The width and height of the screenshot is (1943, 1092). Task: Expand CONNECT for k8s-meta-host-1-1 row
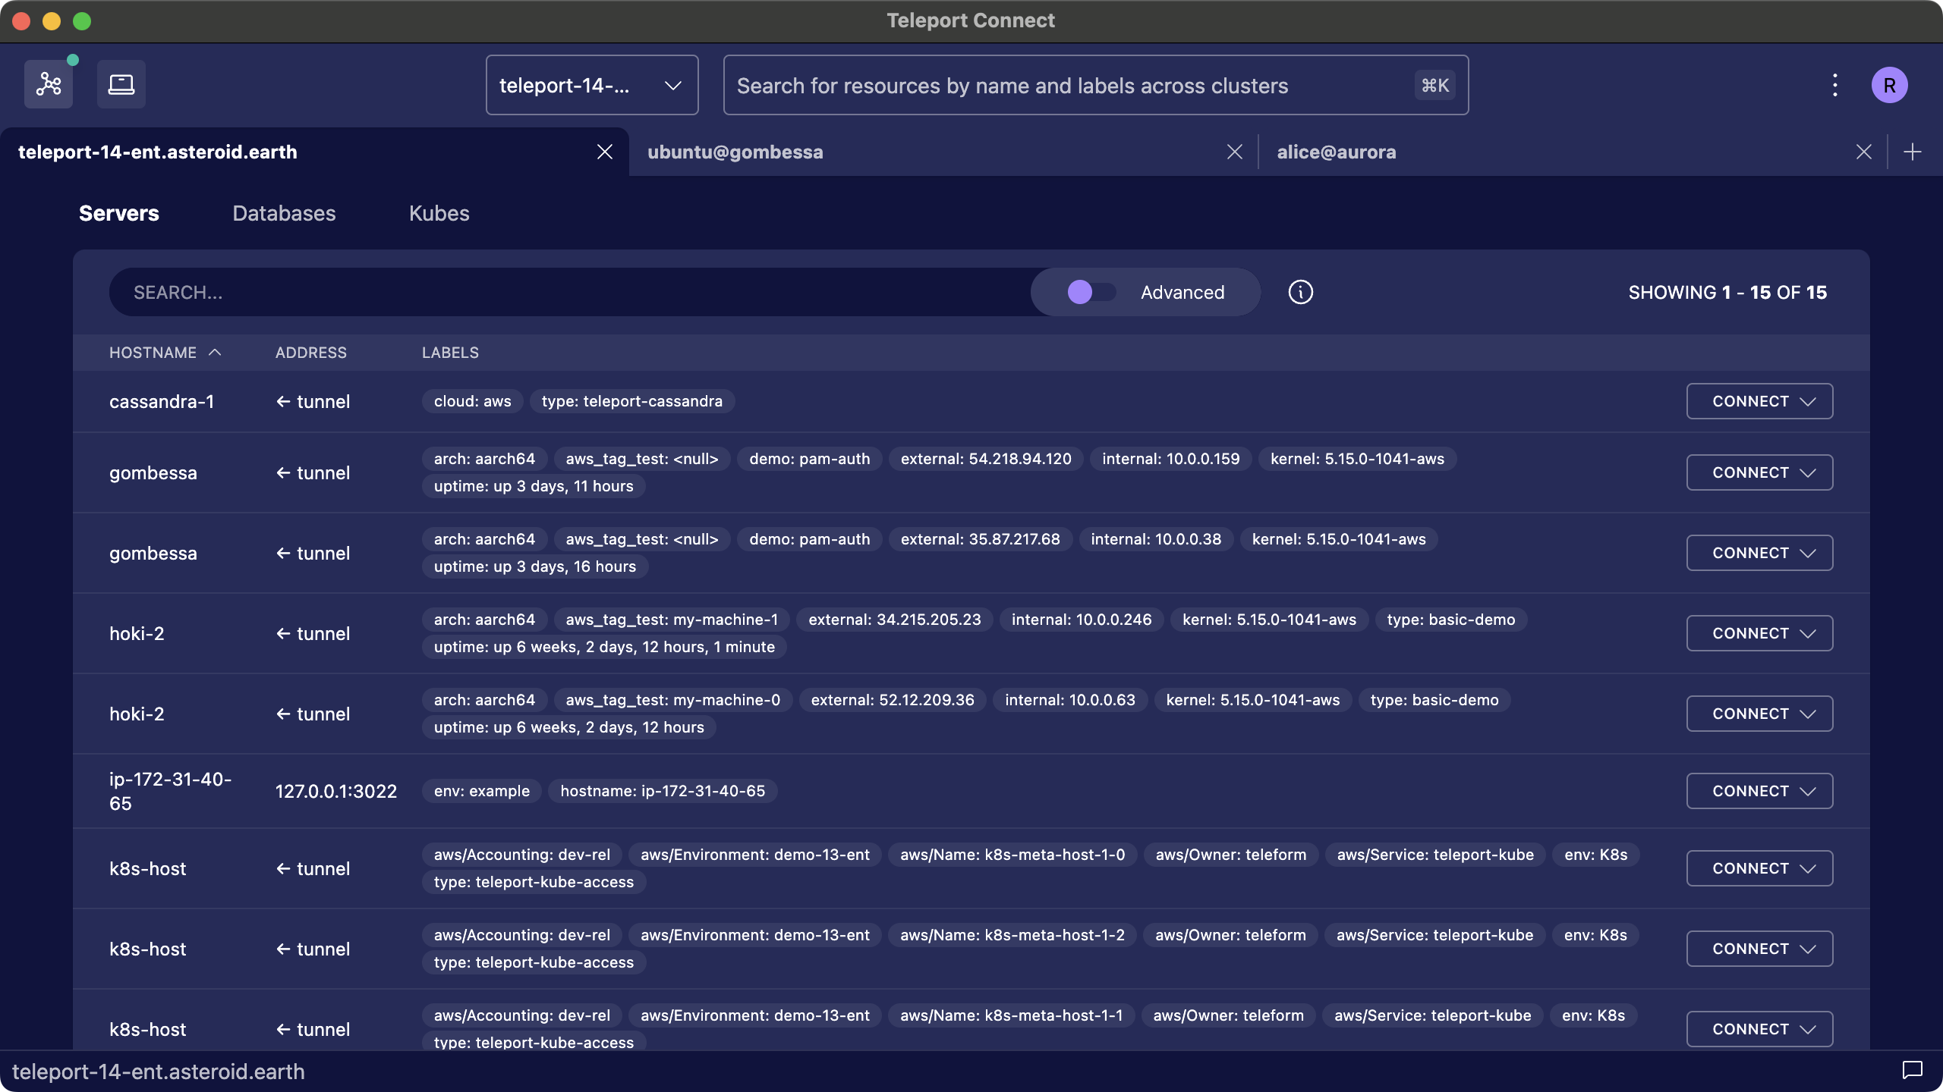(x=1760, y=1029)
